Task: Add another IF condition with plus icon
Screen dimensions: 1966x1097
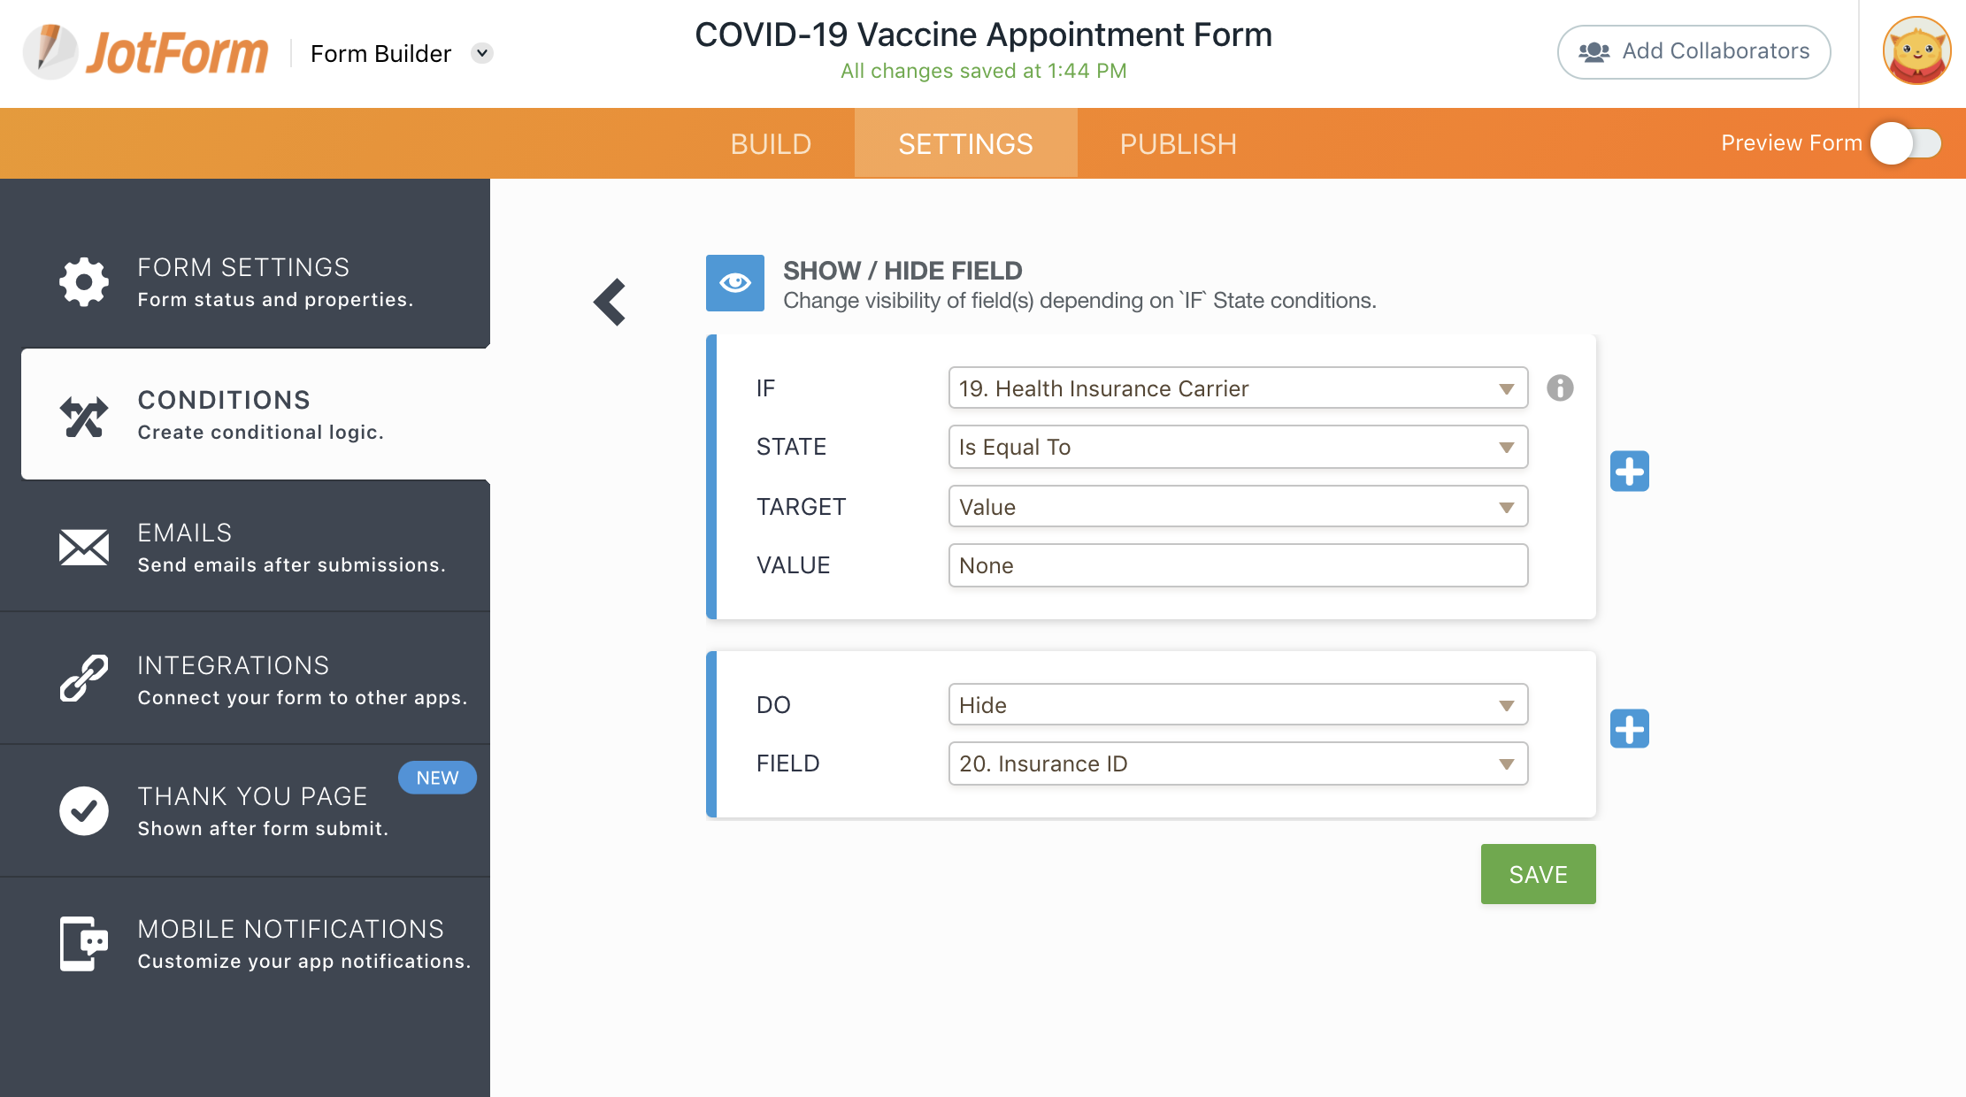Action: (1629, 471)
